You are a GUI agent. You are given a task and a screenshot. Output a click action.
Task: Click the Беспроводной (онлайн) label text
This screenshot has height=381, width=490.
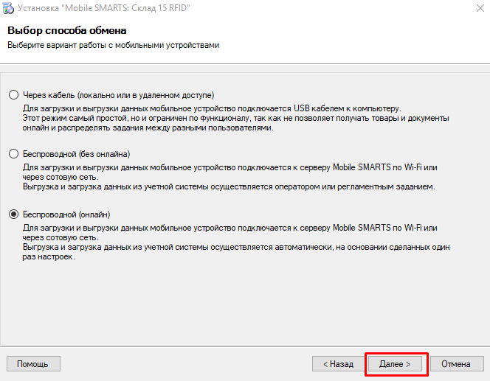(x=66, y=214)
